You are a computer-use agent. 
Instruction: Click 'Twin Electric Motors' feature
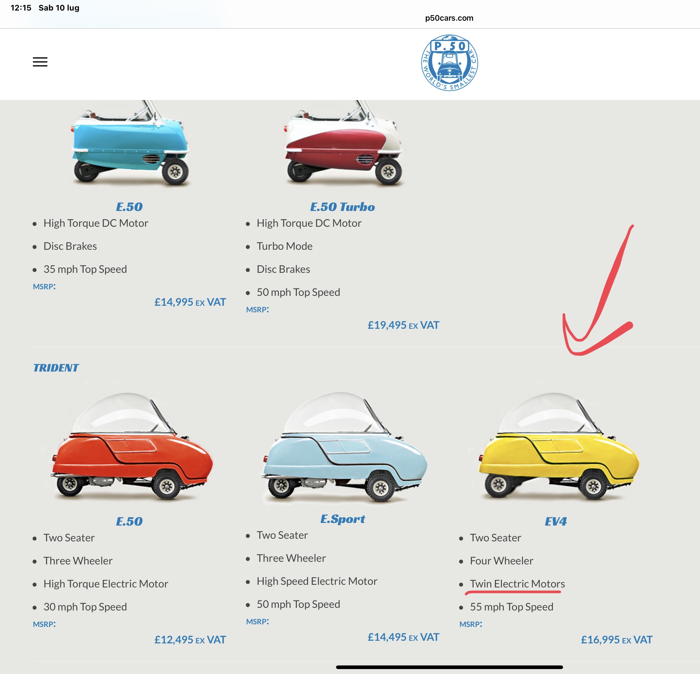click(x=517, y=584)
